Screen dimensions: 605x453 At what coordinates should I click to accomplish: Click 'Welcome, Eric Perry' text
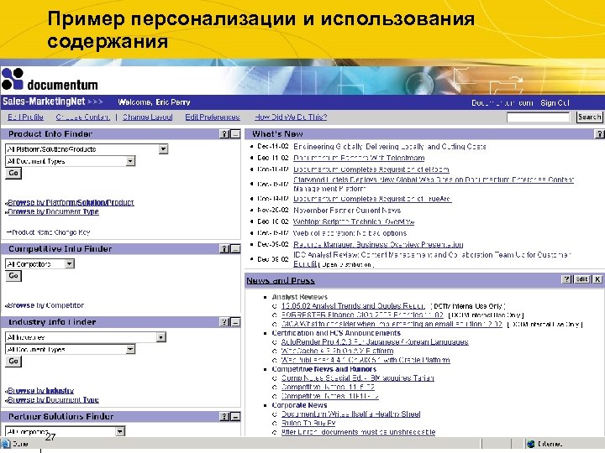click(x=154, y=102)
